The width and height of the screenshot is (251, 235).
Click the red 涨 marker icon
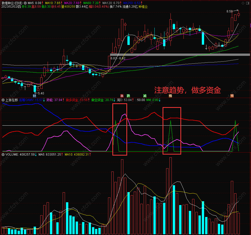click(x=122, y=96)
